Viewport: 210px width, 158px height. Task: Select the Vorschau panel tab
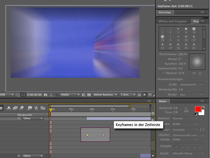(164, 12)
